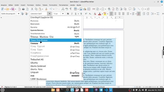
Task: Click the Open file folder icon
Action: [7, 9]
